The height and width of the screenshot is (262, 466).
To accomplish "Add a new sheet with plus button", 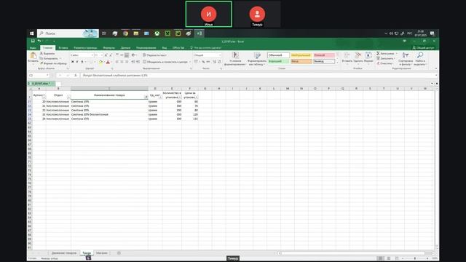I will point(119,253).
